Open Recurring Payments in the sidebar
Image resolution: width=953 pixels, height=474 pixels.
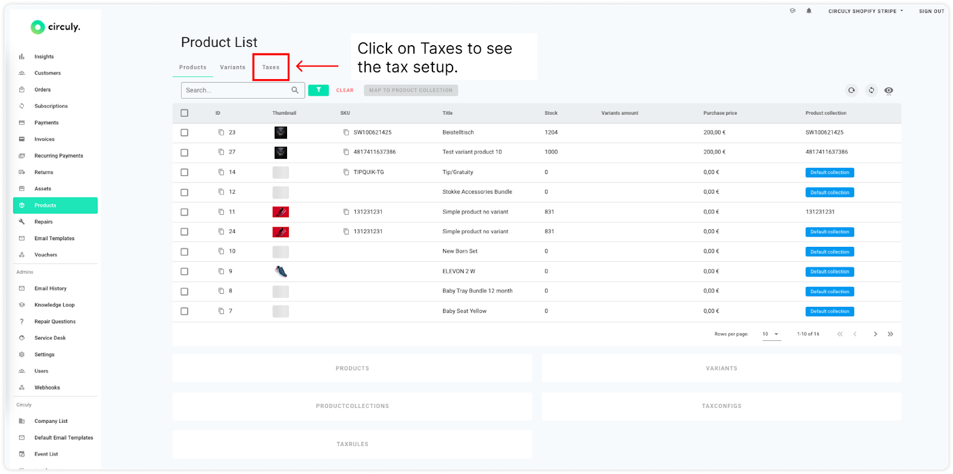[58, 156]
